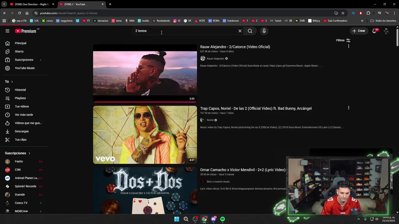This screenshot has width=399, height=224.
Task: Open a new browser tab
Action: click(x=110, y=4)
